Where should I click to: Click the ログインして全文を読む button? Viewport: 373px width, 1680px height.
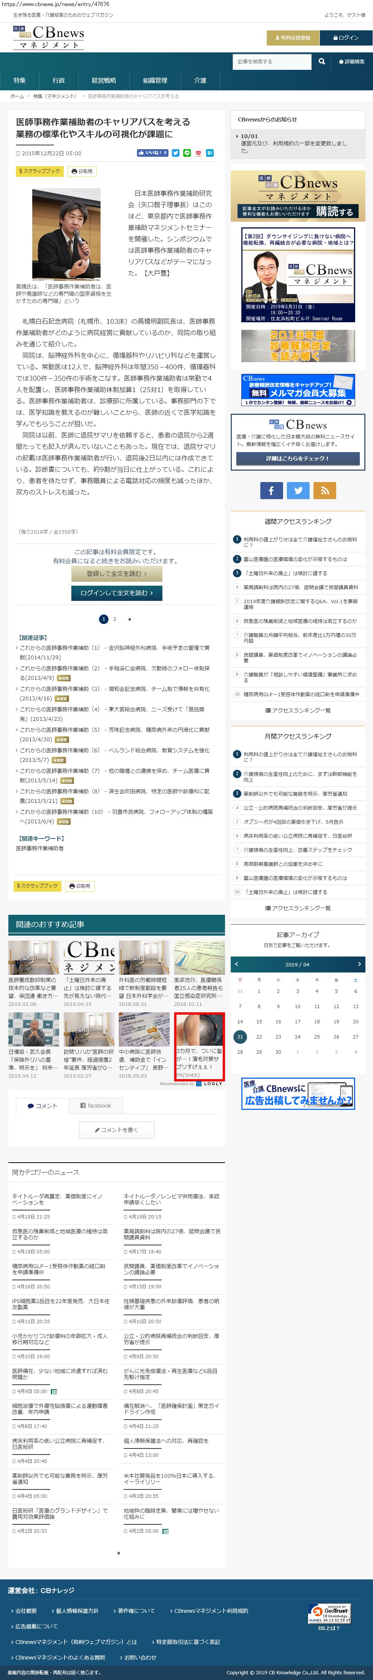117,593
